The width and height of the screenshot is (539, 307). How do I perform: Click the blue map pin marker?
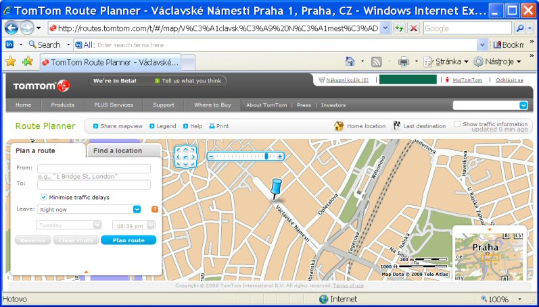274,188
